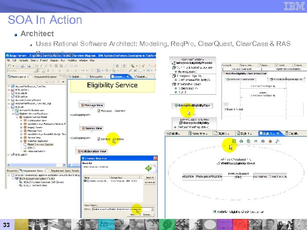Open the Services Overview diagram link
Viewport: 307px width, 230px height.
coord(111,139)
